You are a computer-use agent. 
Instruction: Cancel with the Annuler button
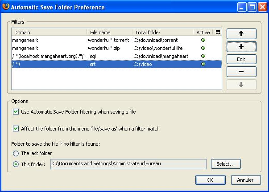tap(246, 180)
